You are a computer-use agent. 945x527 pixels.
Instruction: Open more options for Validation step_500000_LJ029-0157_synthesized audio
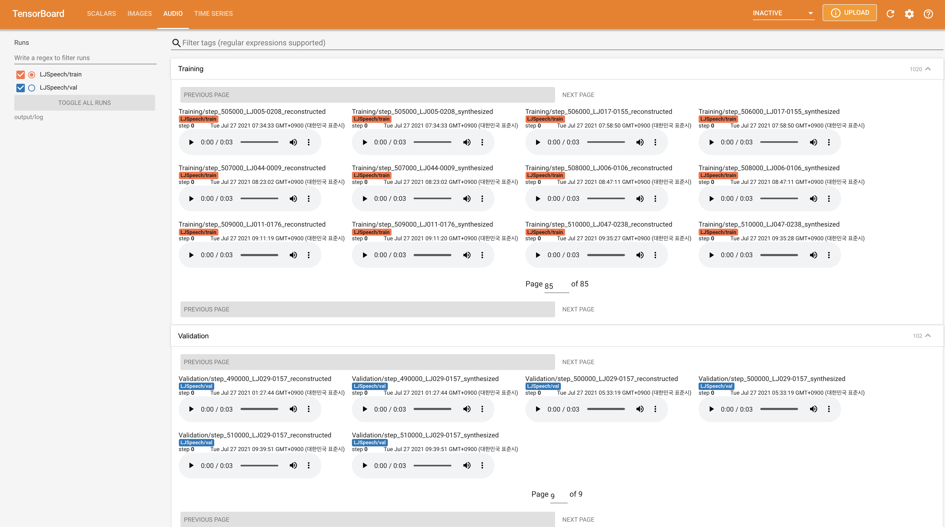(x=829, y=409)
